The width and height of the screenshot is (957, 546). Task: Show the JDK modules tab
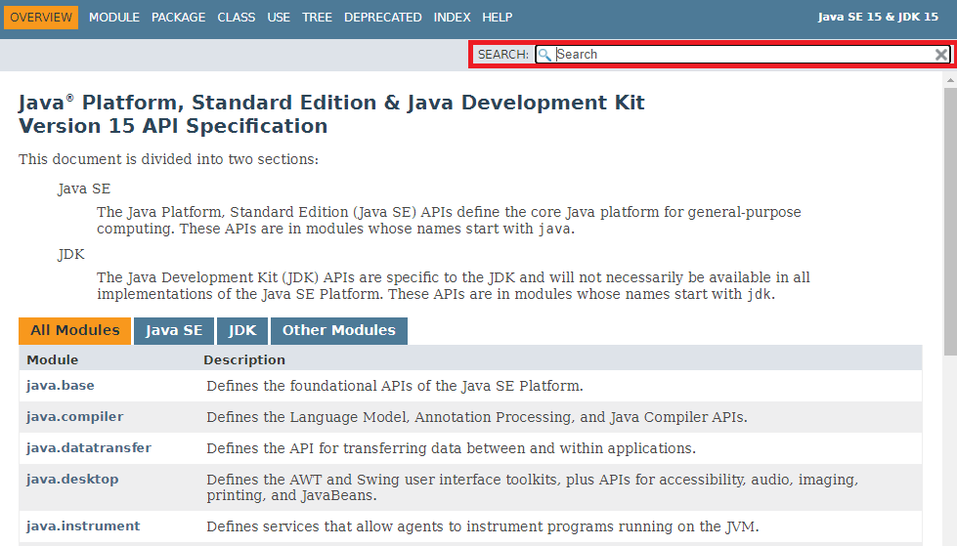coord(242,331)
